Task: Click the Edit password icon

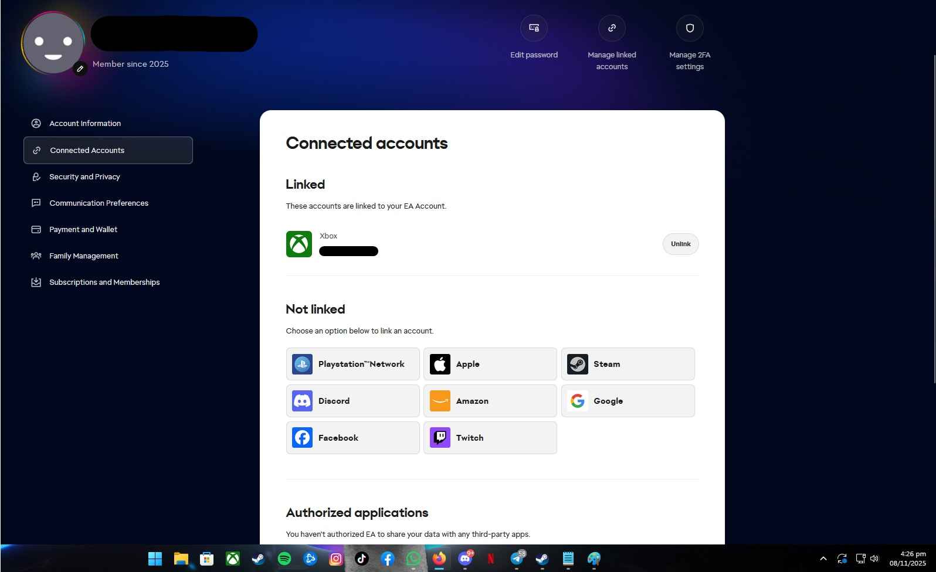Action: point(534,28)
